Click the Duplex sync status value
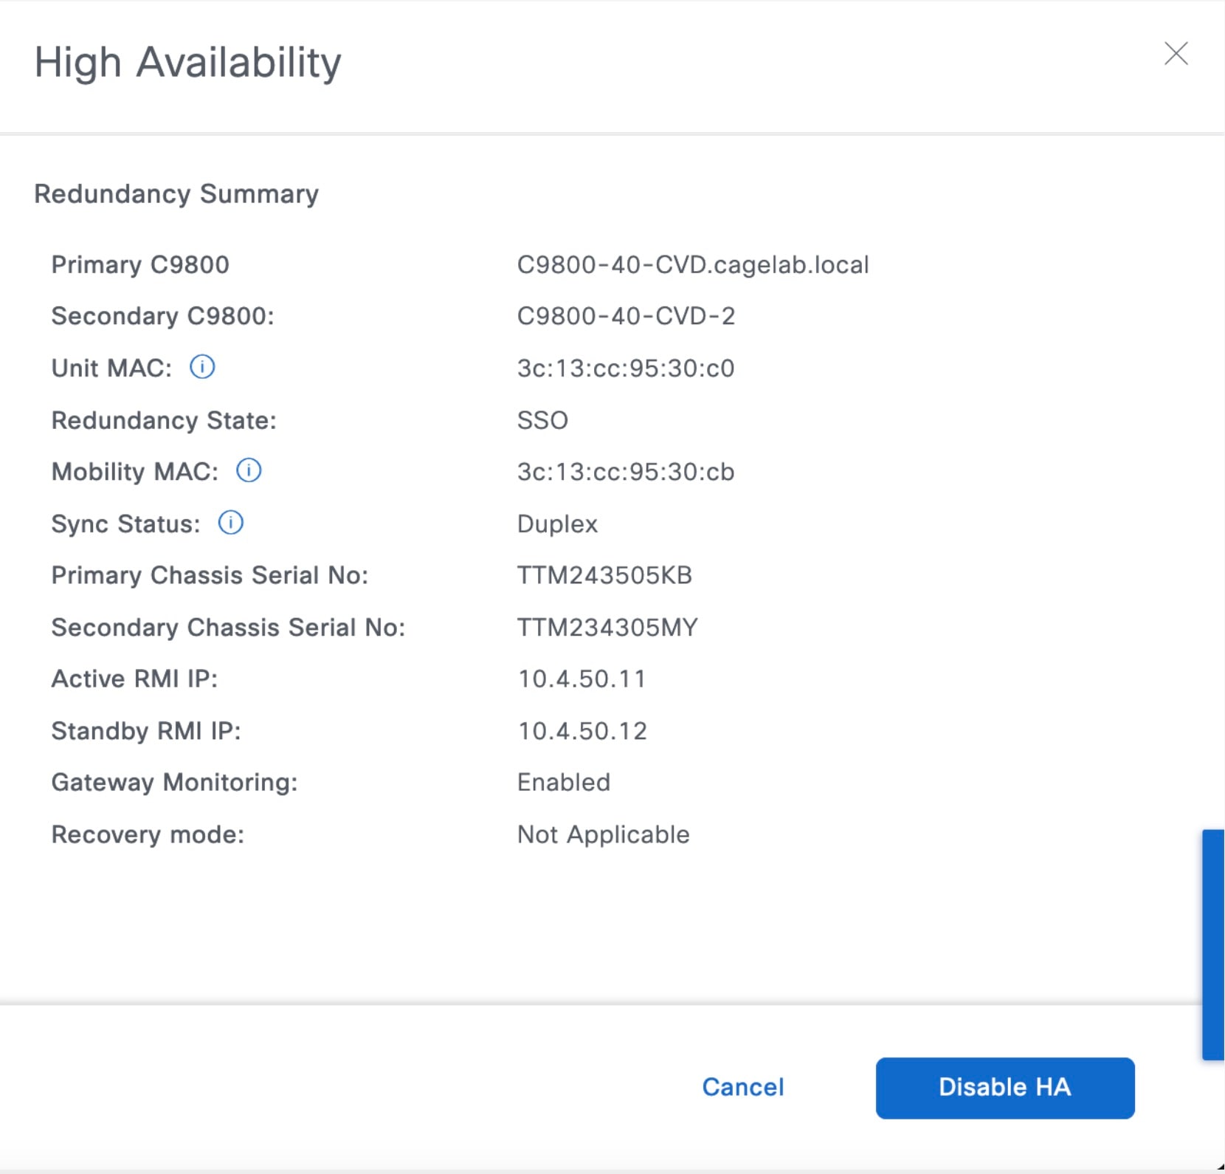 [557, 524]
